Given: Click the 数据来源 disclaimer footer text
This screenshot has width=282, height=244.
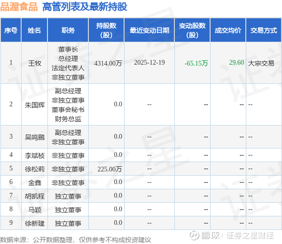Looking at the screenshot, I should pos(76,240).
